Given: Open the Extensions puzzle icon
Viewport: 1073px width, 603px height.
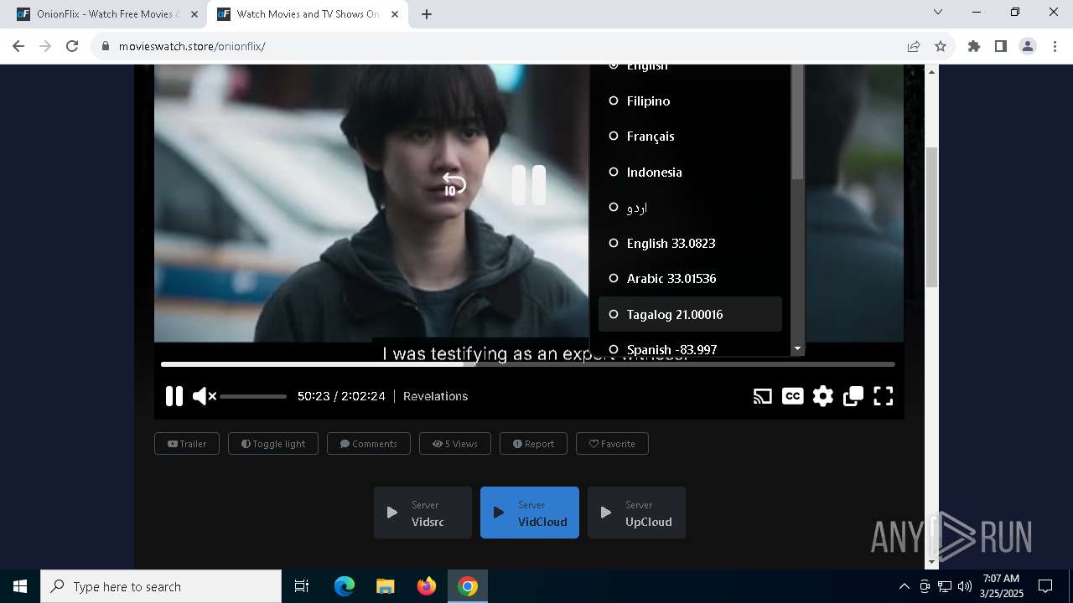Looking at the screenshot, I should point(974,46).
